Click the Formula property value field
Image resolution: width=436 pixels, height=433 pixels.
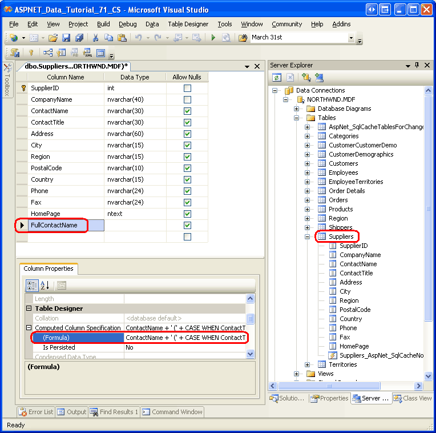pyautogui.click(x=185, y=338)
